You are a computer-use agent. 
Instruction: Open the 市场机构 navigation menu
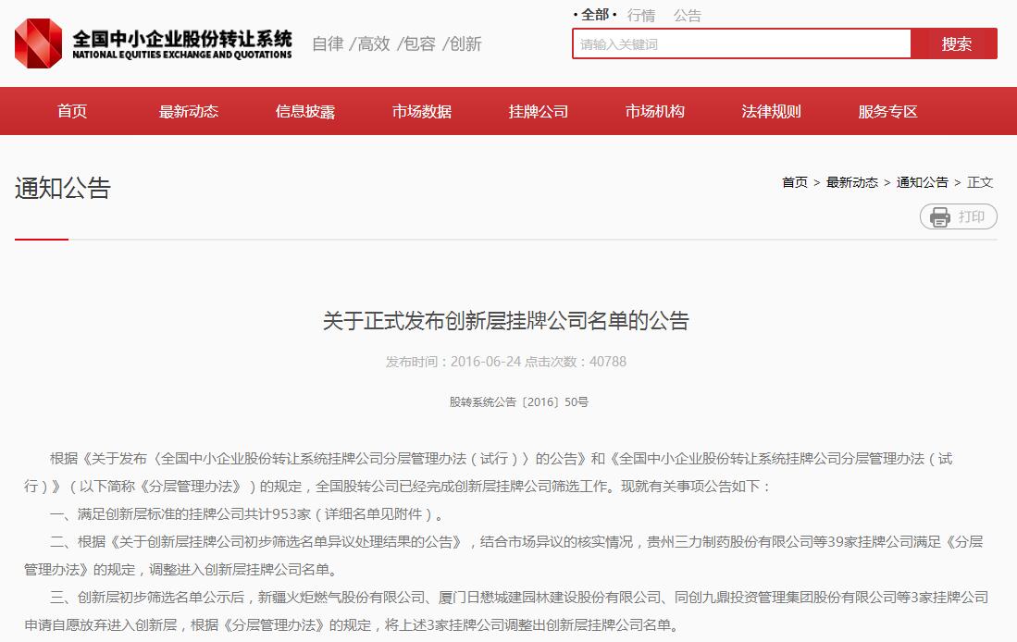[x=654, y=111]
